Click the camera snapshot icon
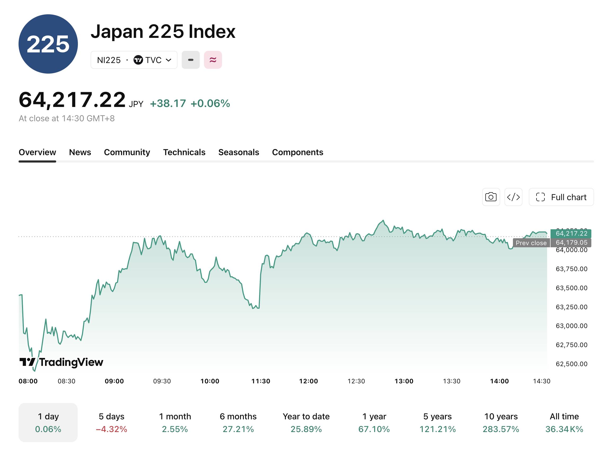Viewport: 603px width, 449px height. click(x=491, y=197)
